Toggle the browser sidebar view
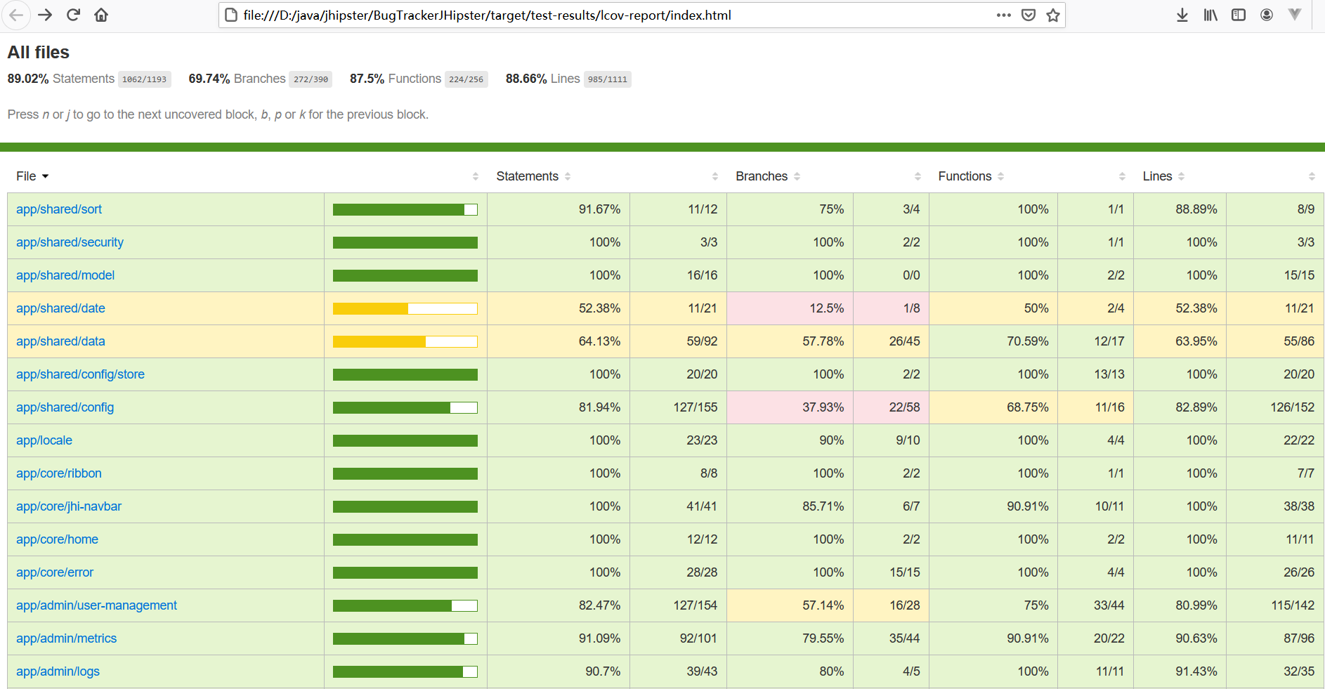The image size is (1325, 689). tap(1238, 15)
